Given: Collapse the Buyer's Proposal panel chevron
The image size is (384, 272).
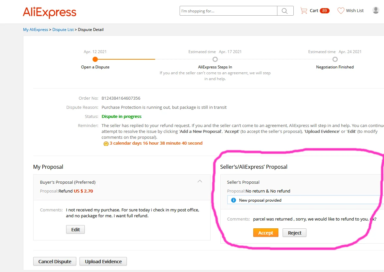Looking at the screenshot, I should pyautogui.click(x=200, y=181).
